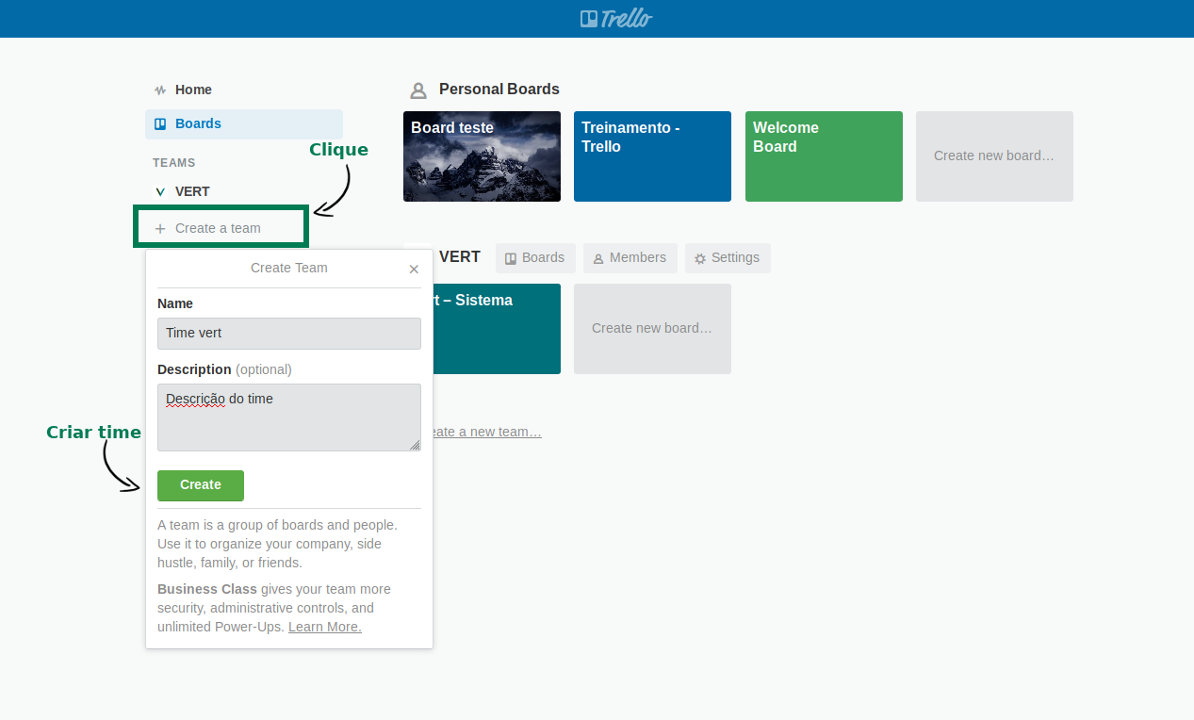Click the VERT team icon in sidebar
Image resolution: width=1194 pixels, height=720 pixels.
160,192
